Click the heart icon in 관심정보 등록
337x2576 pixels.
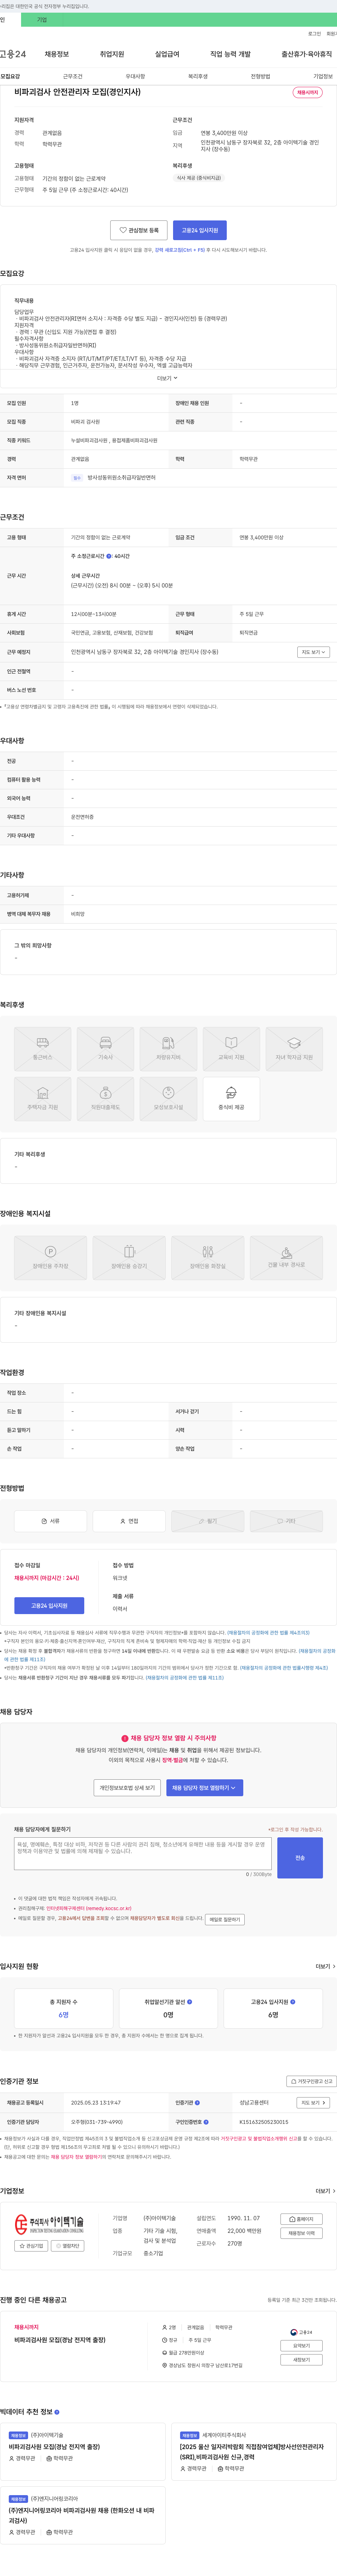pyautogui.click(x=124, y=230)
